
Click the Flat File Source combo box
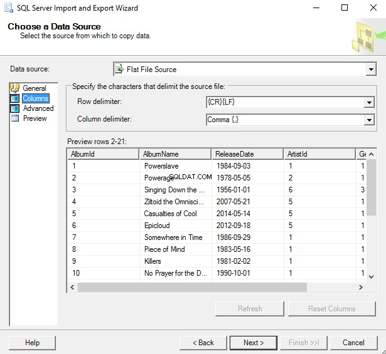(245, 70)
